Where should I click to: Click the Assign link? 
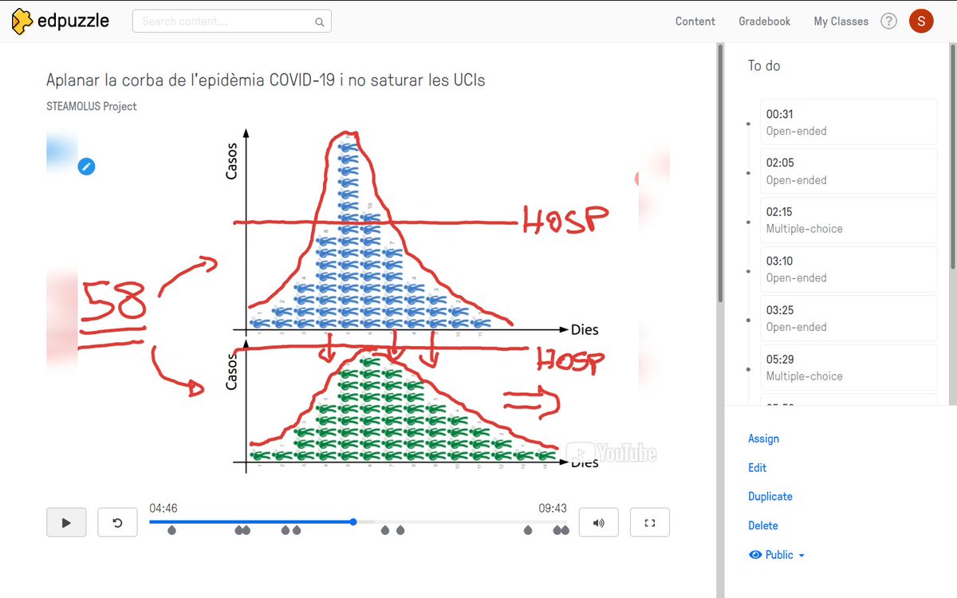point(763,439)
